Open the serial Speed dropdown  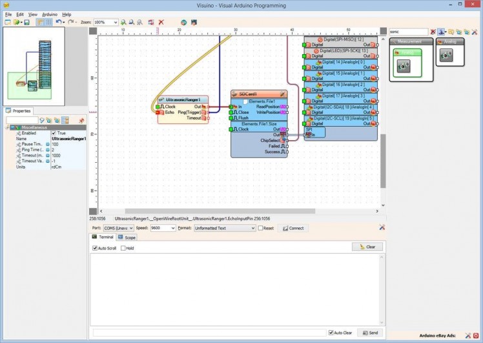point(172,228)
